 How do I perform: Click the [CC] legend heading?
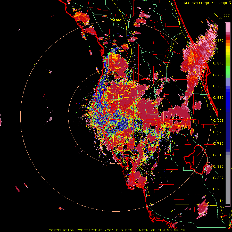(x=220, y=18)
